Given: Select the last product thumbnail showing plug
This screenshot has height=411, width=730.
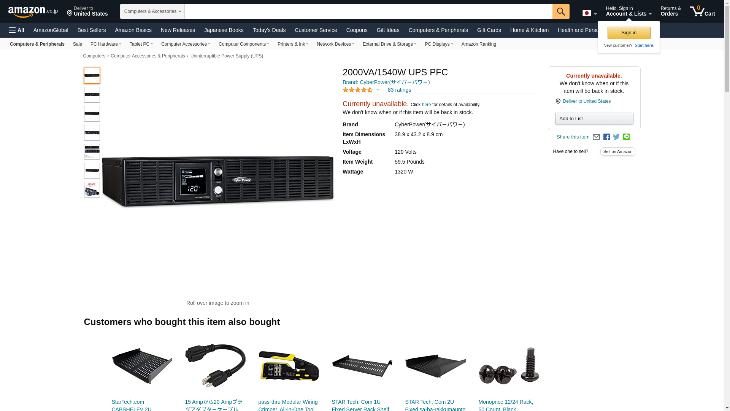Looking at the screenshot, I should click(92, 190).
